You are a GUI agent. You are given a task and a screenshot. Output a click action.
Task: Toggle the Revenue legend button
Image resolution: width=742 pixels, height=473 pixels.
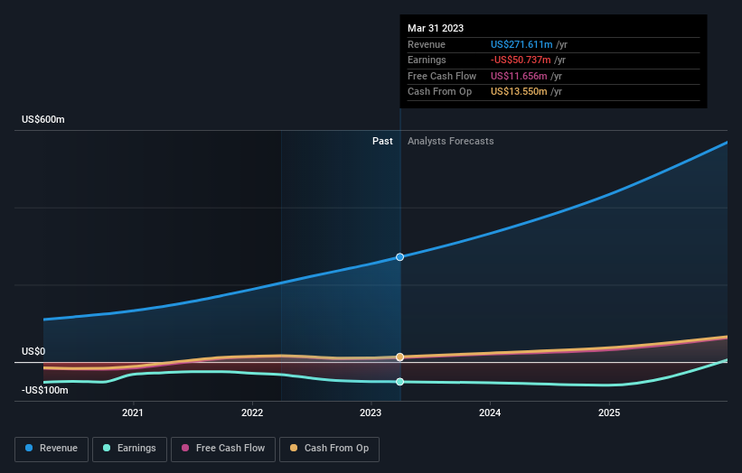(x=52, y=449)
